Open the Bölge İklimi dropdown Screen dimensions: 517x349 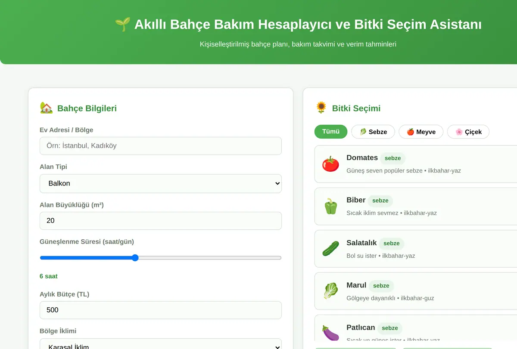(x=161, y=344)
